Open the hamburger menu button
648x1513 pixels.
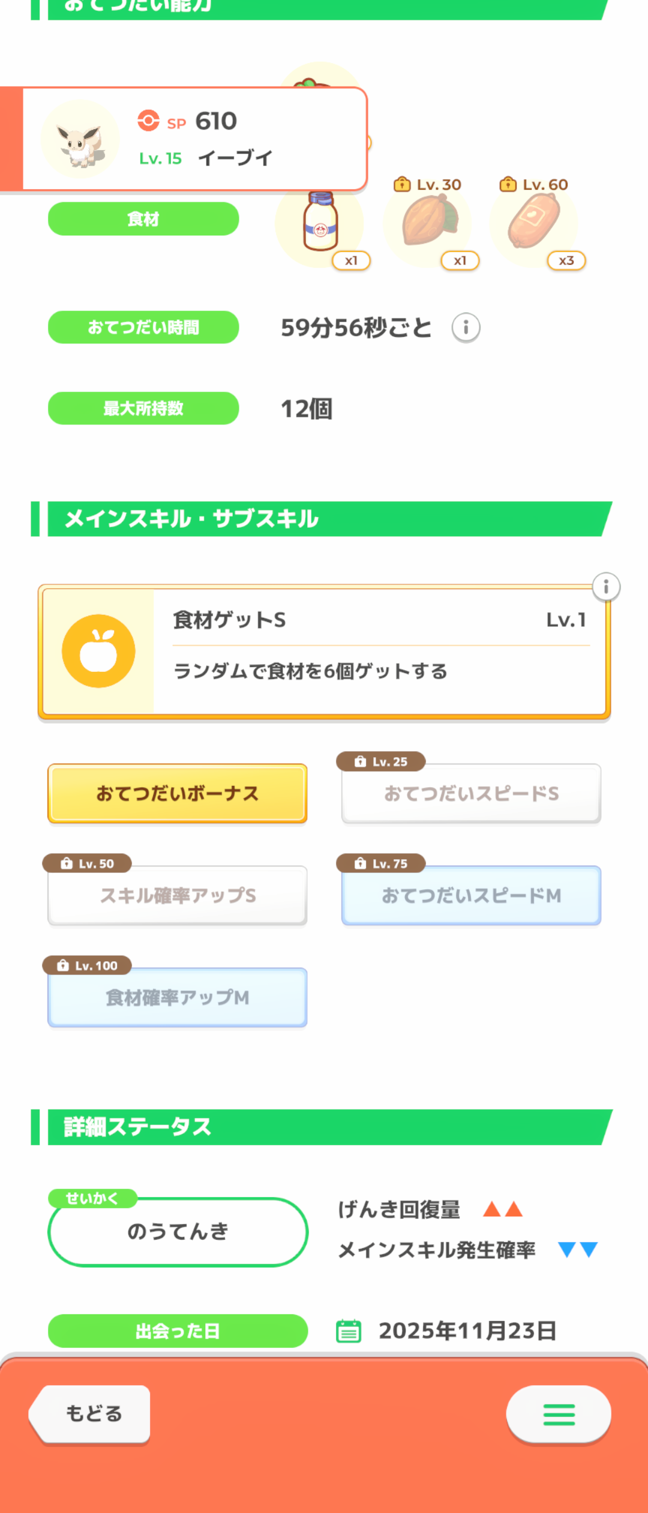click(x=559, y=1415)
